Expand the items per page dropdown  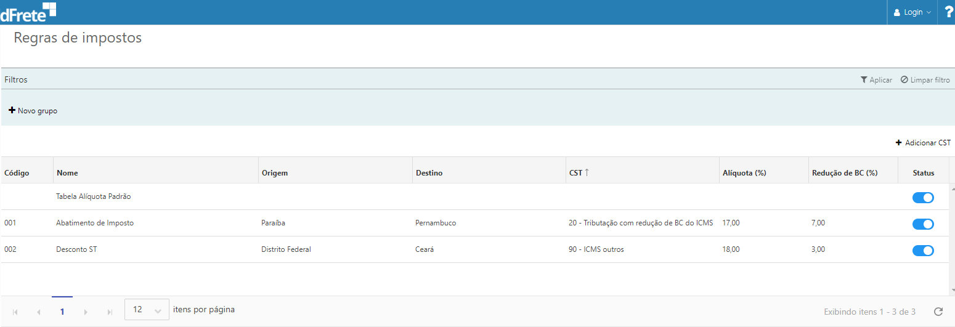point(147,310)
